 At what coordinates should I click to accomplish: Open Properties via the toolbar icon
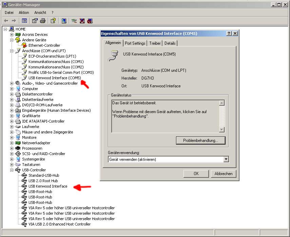point(35,21)
